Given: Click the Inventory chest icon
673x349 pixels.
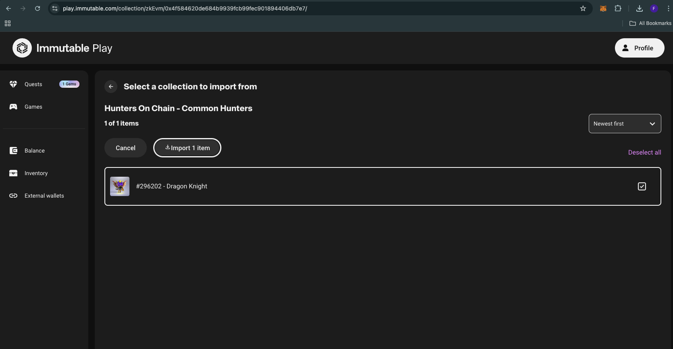Looking at the screenshot, I should [x=13, y=173].
